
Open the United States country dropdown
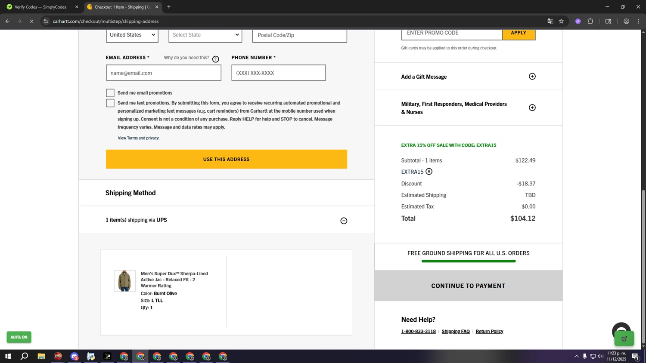[x=132, y=35]
